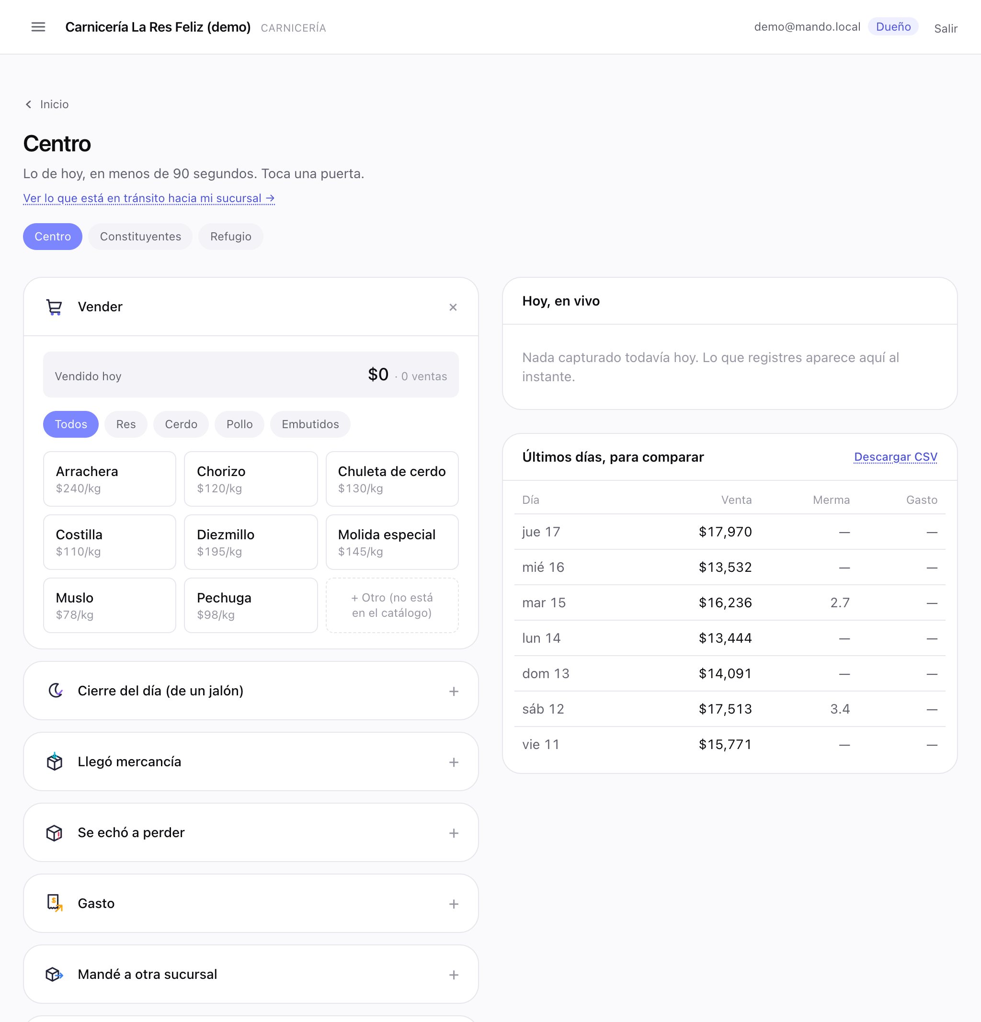
Task: Open the hamburger navigation menu
Action: pos(38,27)
